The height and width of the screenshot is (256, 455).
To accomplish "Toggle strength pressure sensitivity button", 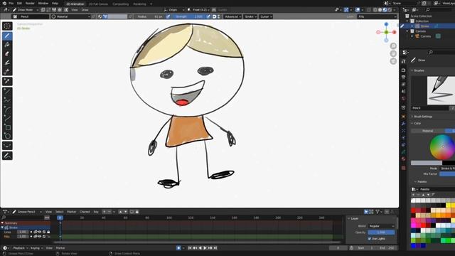I will tap(208, 16).
